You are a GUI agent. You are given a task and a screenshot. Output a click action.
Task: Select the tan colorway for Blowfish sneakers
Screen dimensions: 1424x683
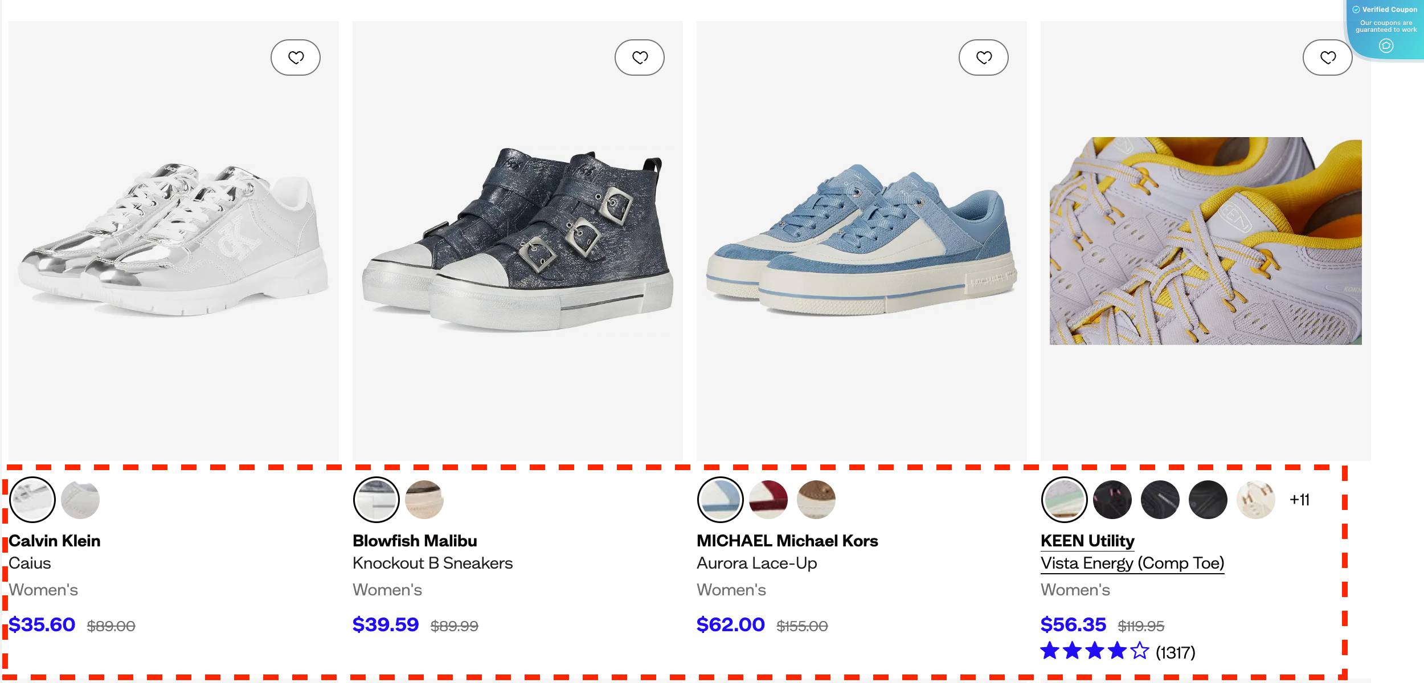click(424, 500)
